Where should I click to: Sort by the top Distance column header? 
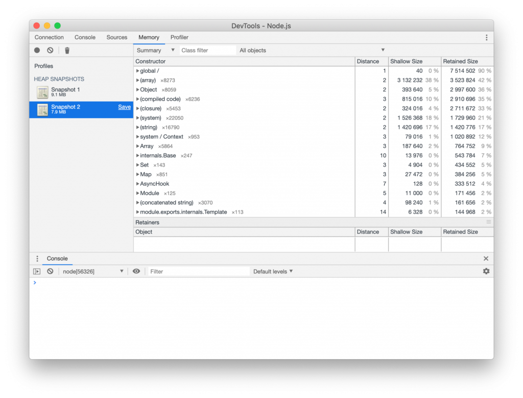click(x=372, y=61)
